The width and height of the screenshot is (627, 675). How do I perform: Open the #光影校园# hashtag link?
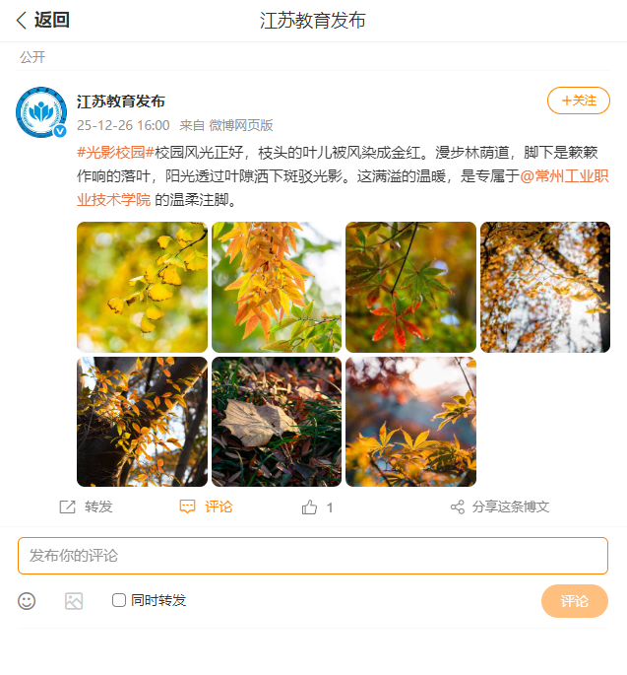click(115, 153)
